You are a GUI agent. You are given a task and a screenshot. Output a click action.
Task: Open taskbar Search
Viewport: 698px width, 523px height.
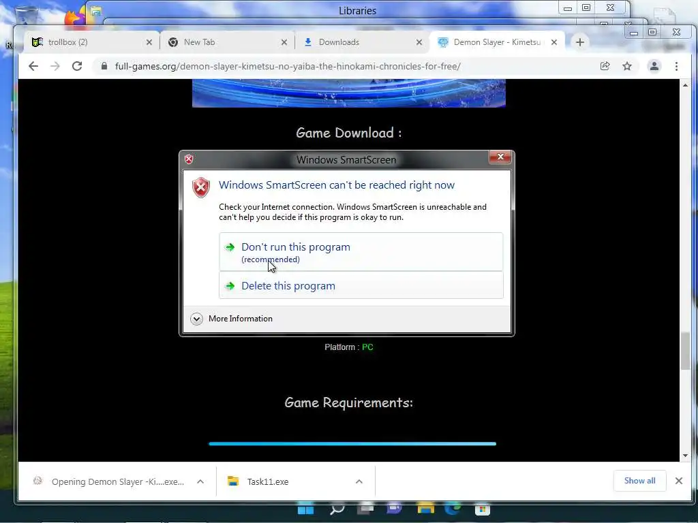pos(337,509)
